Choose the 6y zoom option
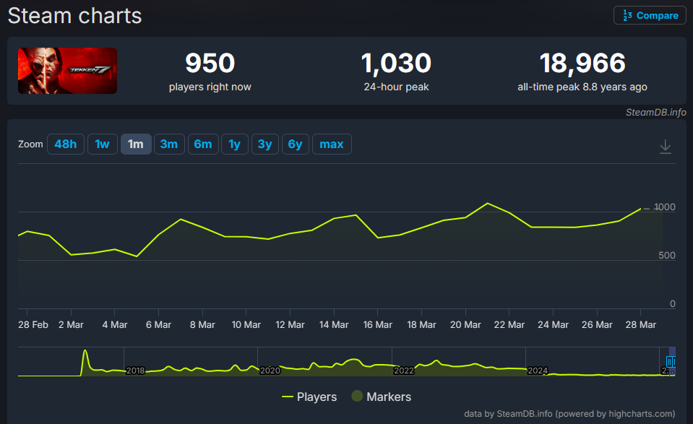Viewport: 693px width, 424px height. (x=296, y=144)
